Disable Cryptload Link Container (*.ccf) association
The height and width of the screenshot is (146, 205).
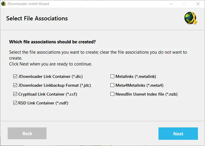[x=15, y=94]
